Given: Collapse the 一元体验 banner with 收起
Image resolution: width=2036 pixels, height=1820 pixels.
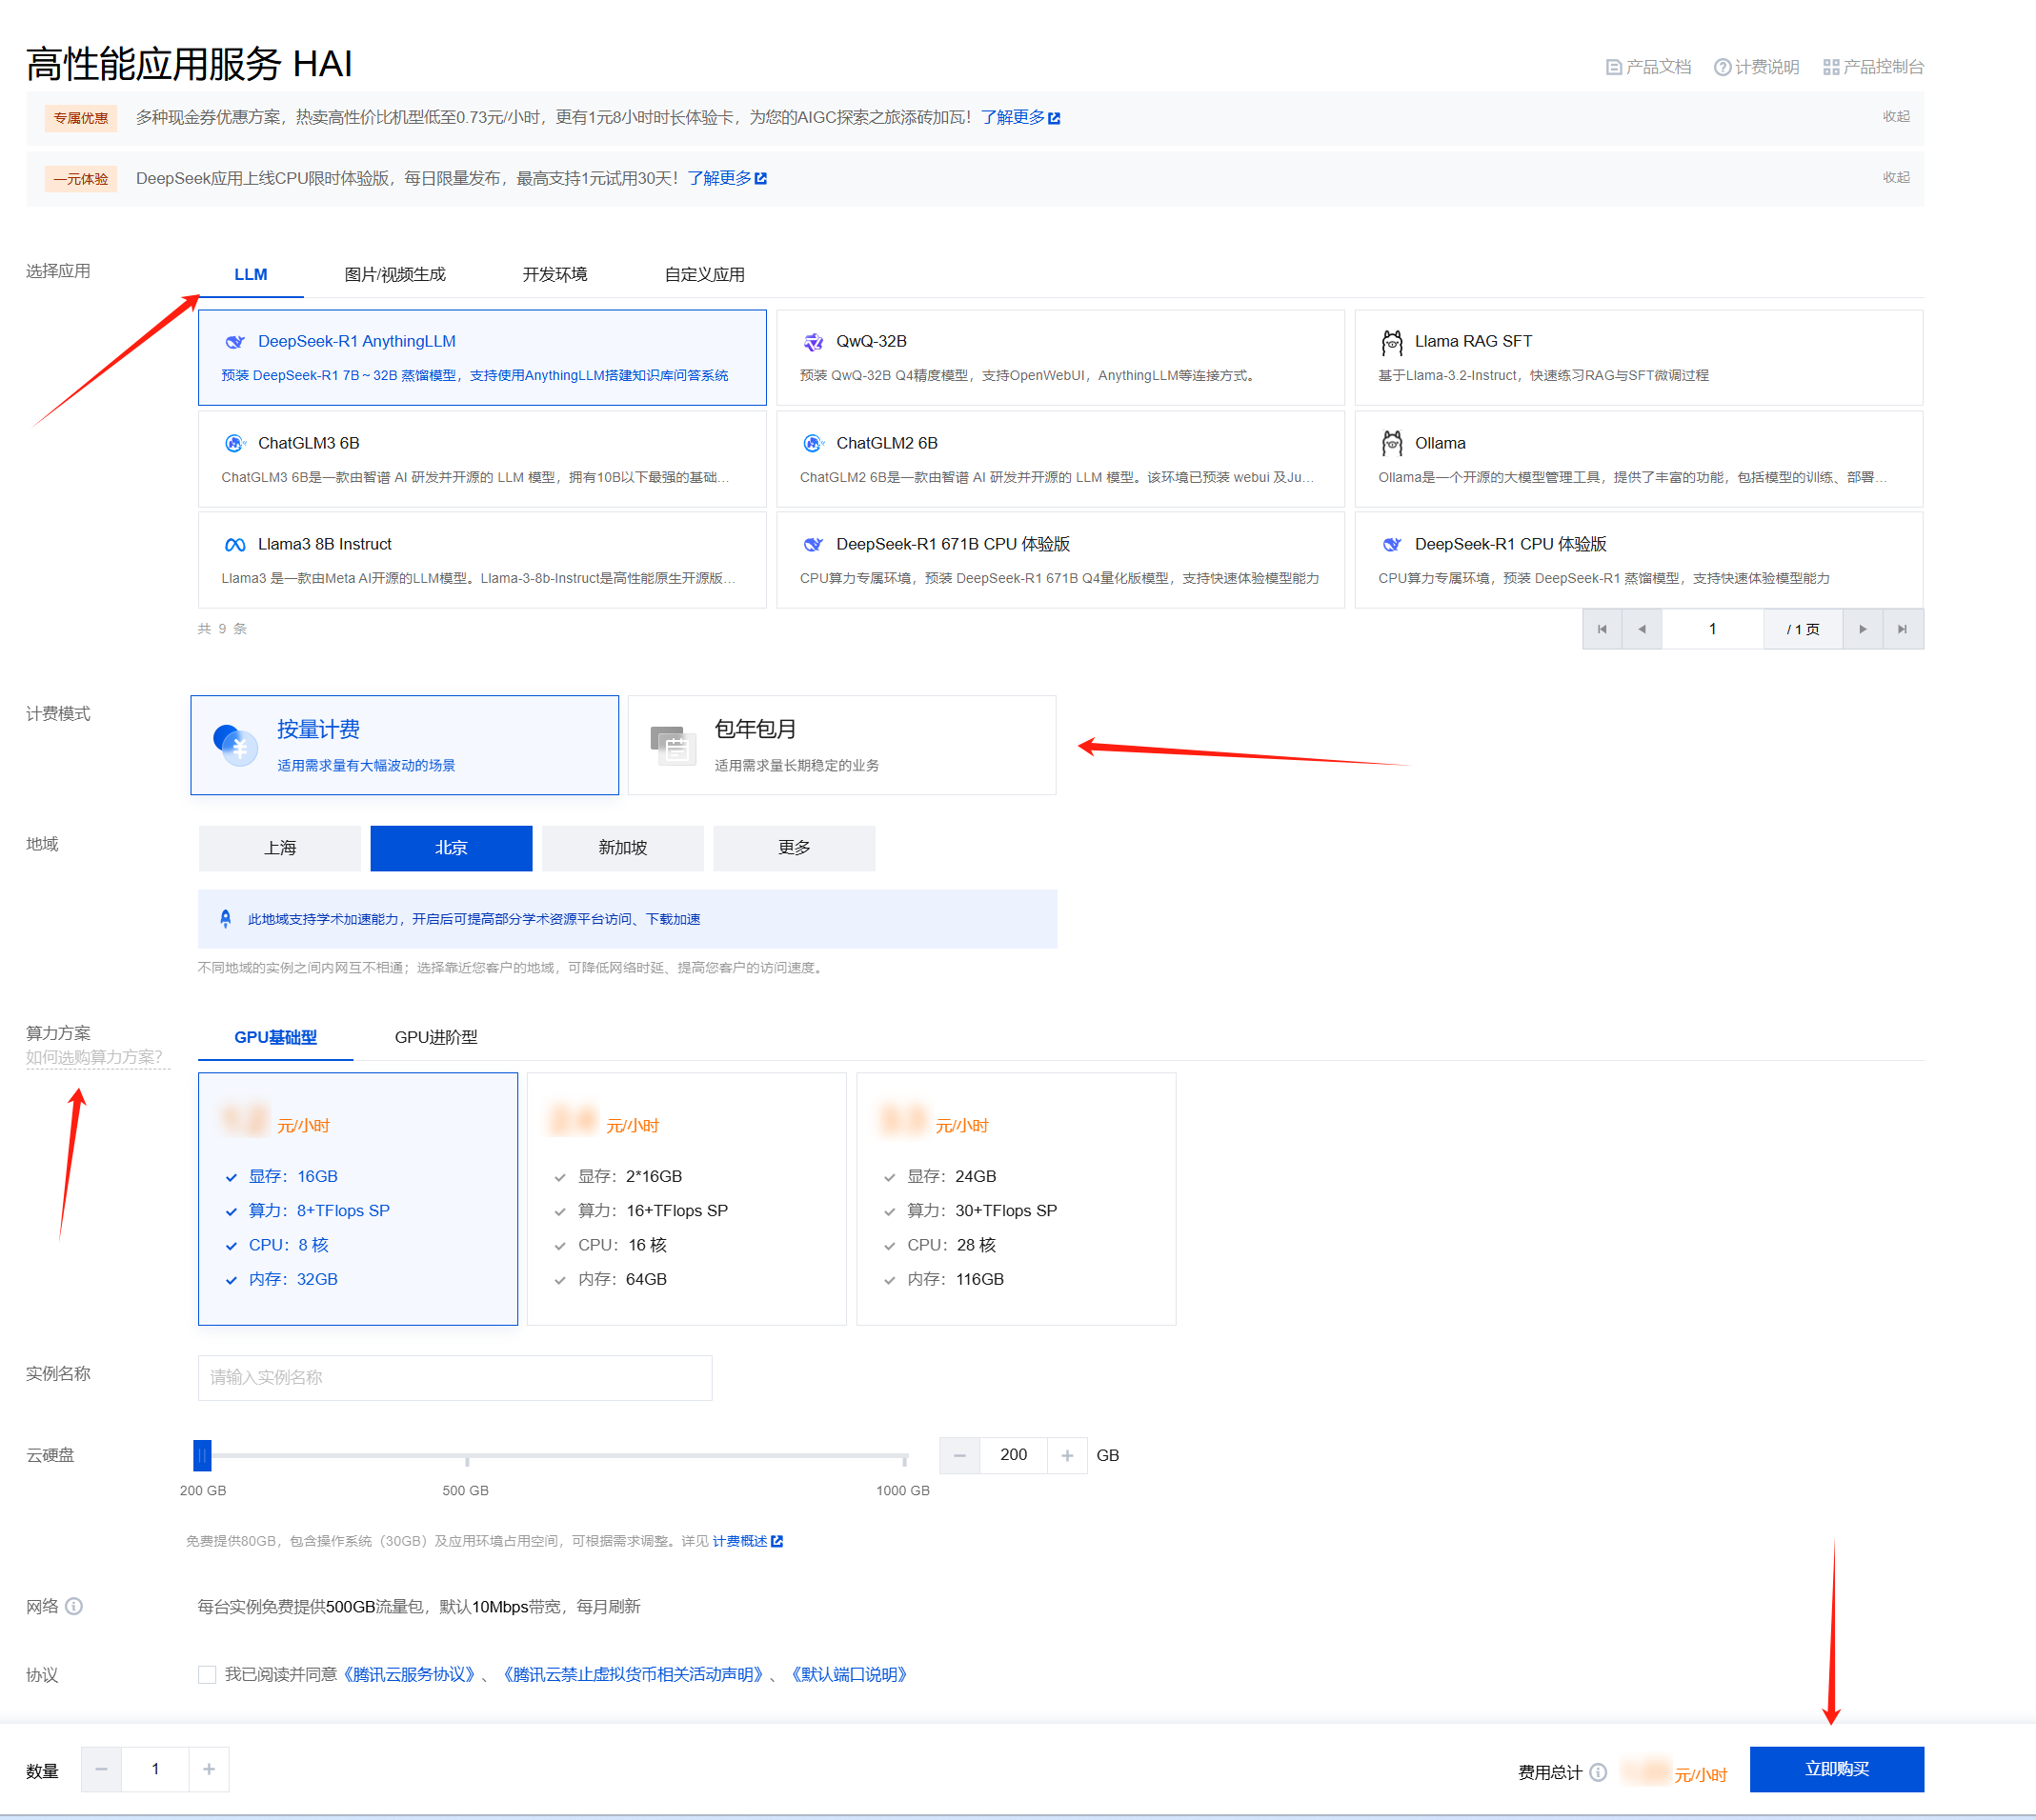Looking at the screenshot, I should pos(1896,177).
